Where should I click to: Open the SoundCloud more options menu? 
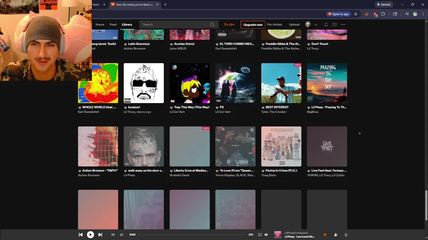tap(343, 24)
